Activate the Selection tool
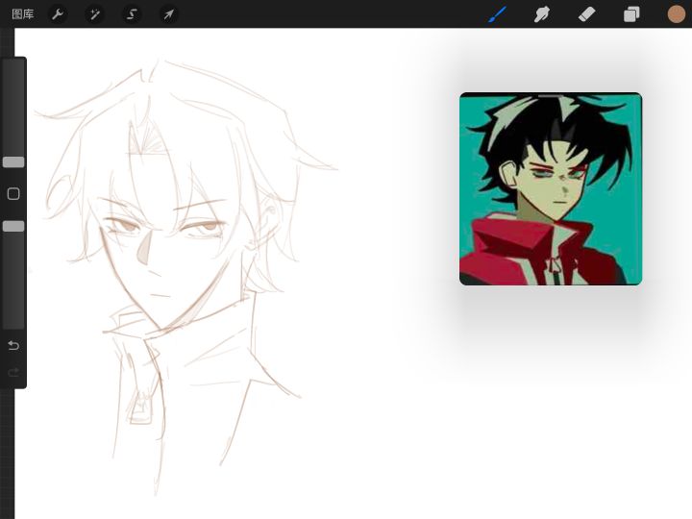Screen dimensions: 692x519 tap(132, 14)
